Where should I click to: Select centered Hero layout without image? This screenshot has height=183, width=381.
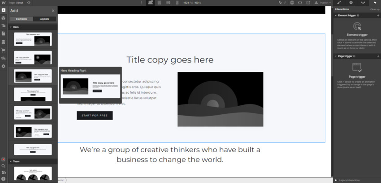33,150
